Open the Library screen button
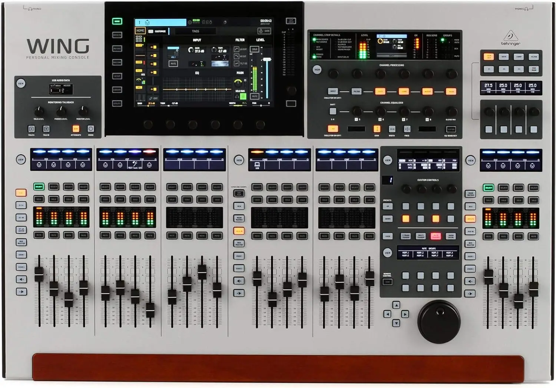556x388 pixels. pos(117,90)
